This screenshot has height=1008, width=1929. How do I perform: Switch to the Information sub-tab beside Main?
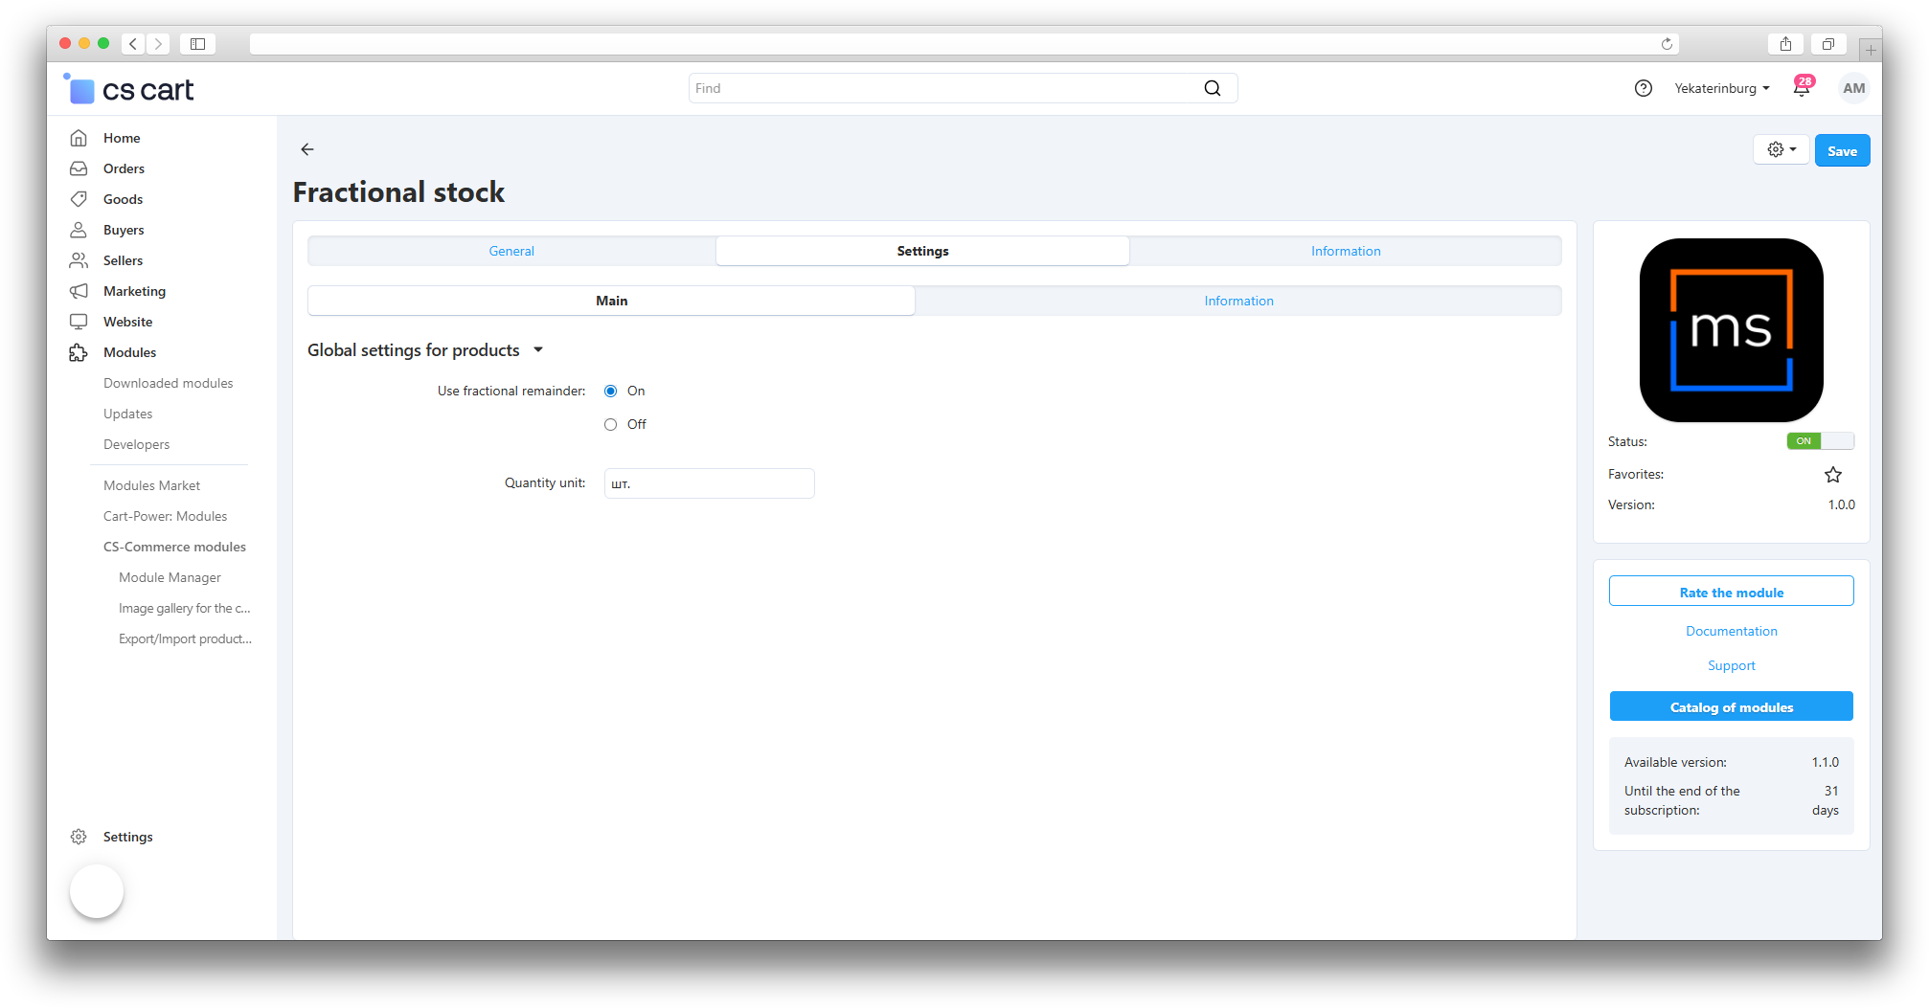click(1238, 302)
